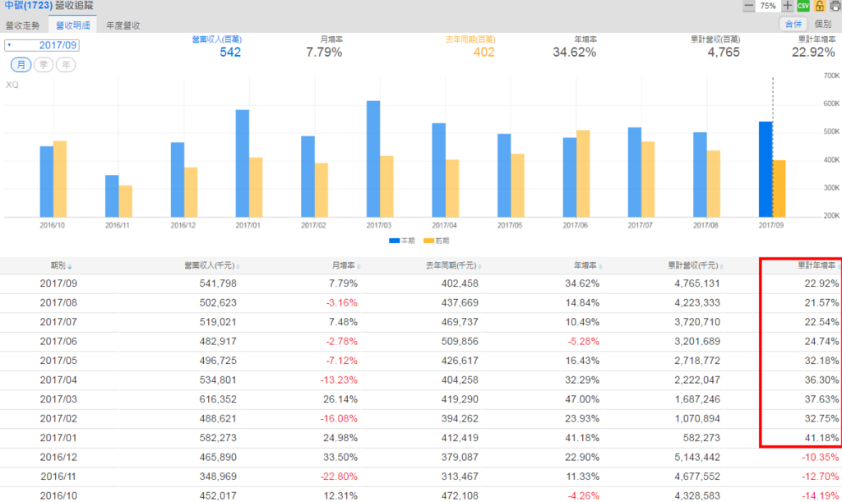Screen dimensions: 842x502
Task: Click cumulative revenue cell 1,070,894
Action: coord(697,419)
